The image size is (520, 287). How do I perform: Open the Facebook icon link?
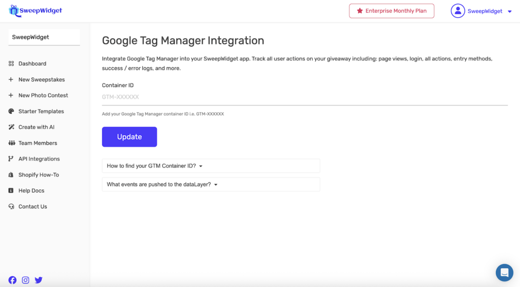(12, 280)
